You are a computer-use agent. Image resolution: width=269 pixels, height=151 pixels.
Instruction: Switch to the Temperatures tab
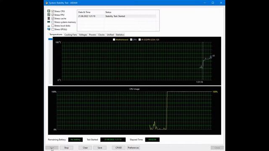point(56,34)
